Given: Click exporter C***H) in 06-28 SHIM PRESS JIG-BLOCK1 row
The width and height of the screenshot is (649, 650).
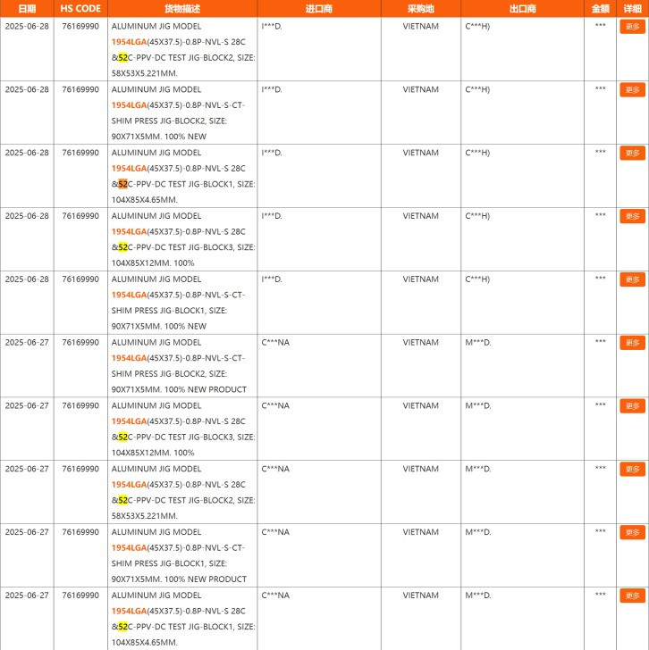Looking at the screenshot, I should click(x=477, y=279).
